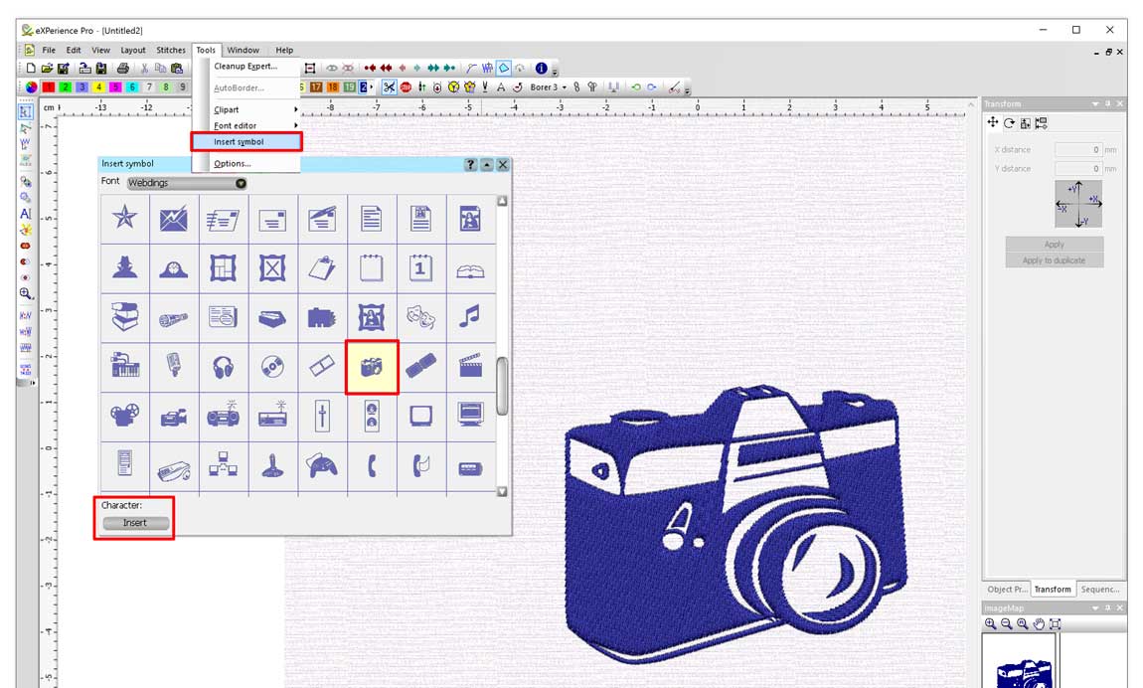The width and height of the screenshot is (1143, 688).
Task: Select the star symbol in Insert symbol grid
Action: (124, 218)
